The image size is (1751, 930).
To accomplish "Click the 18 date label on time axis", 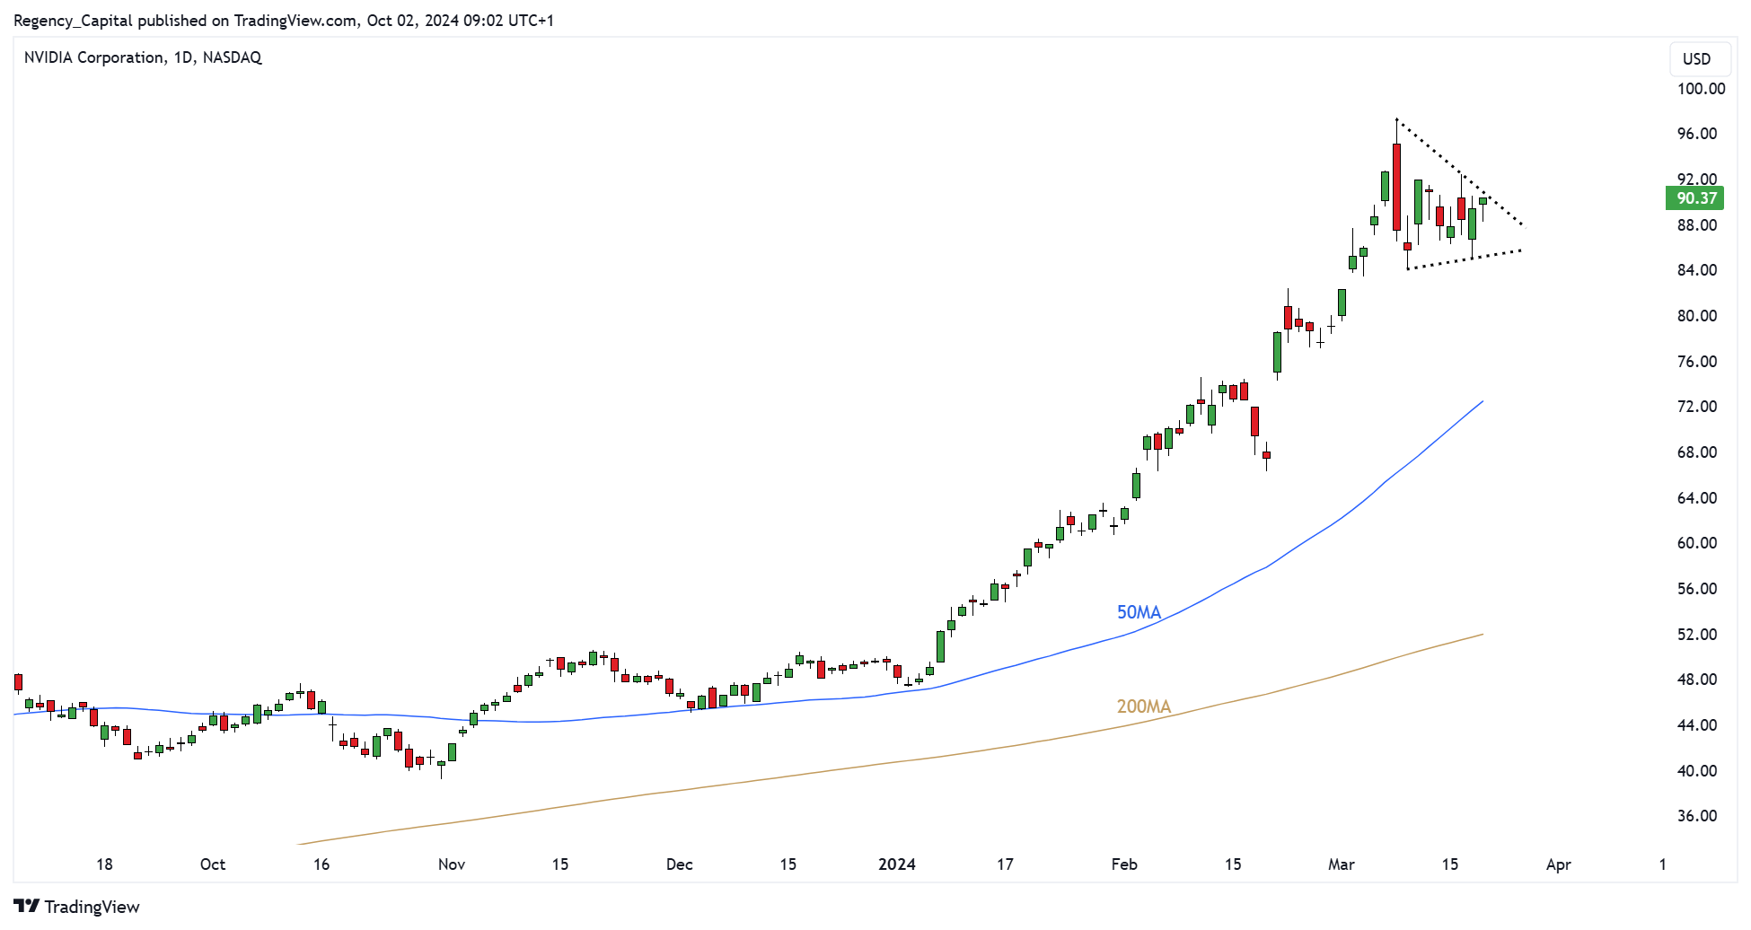I will (104, 864).
